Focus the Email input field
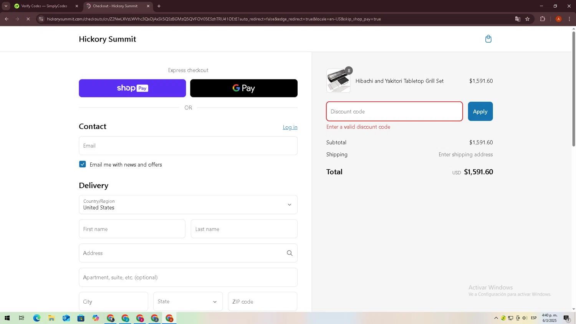Screen dimensions: 576x324 188,146
